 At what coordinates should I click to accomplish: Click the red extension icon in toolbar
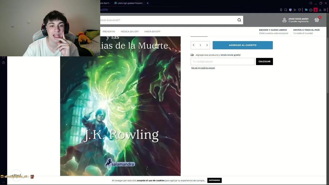[x=315, y=10]
